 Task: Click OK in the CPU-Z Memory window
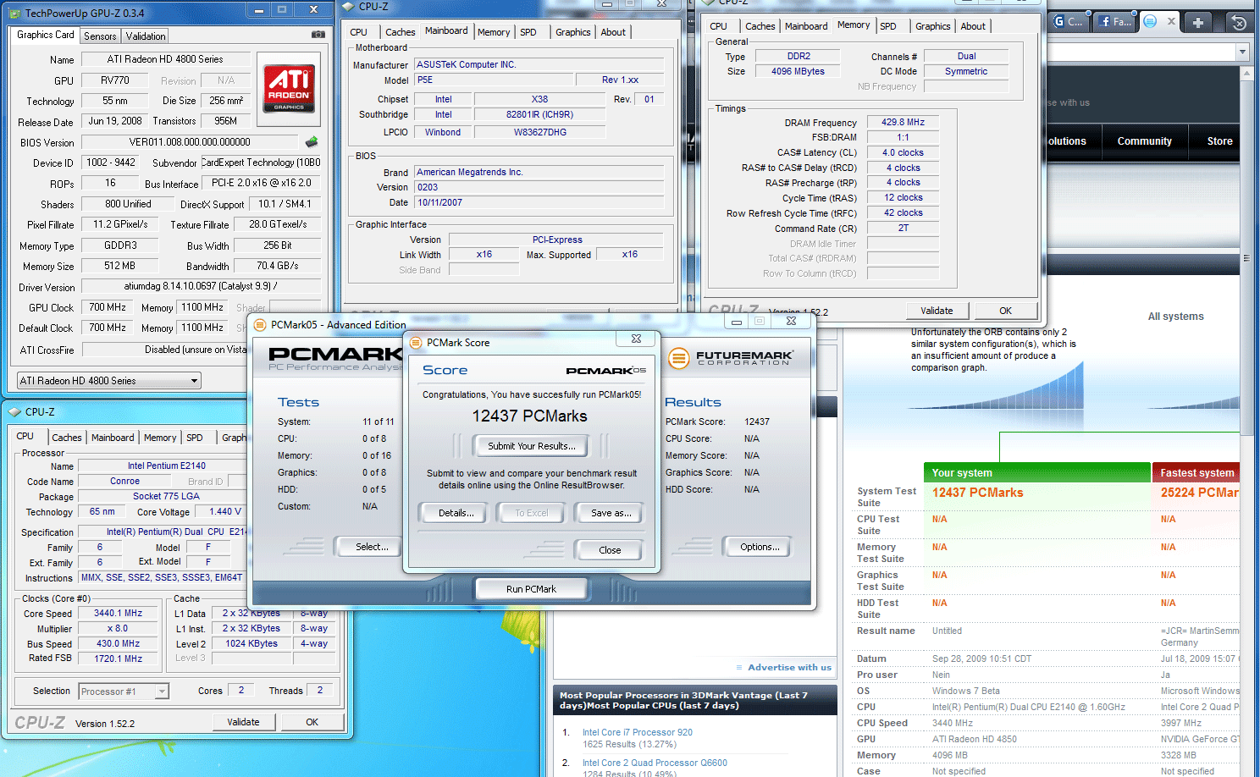[x=1005, y=311]
